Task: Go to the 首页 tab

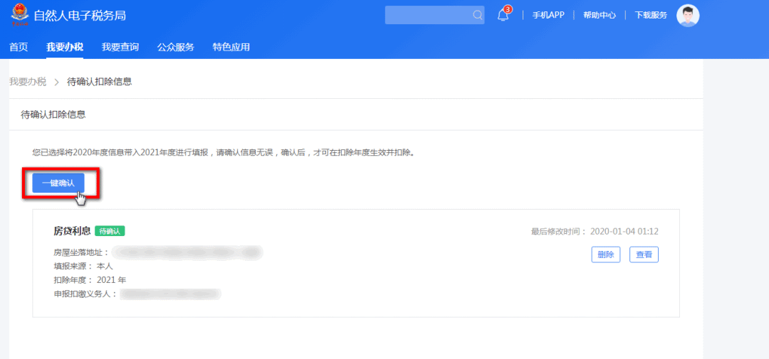Action: pyautogui.click(x=19, y=47)
